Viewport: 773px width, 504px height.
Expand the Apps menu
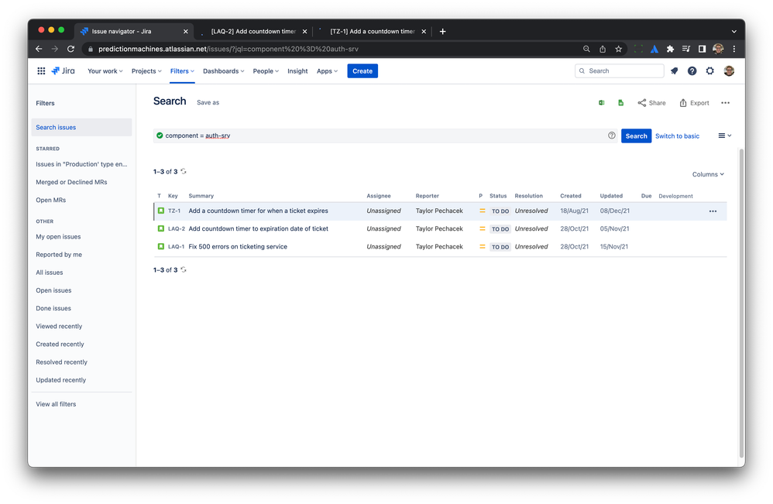coord(327,71)
